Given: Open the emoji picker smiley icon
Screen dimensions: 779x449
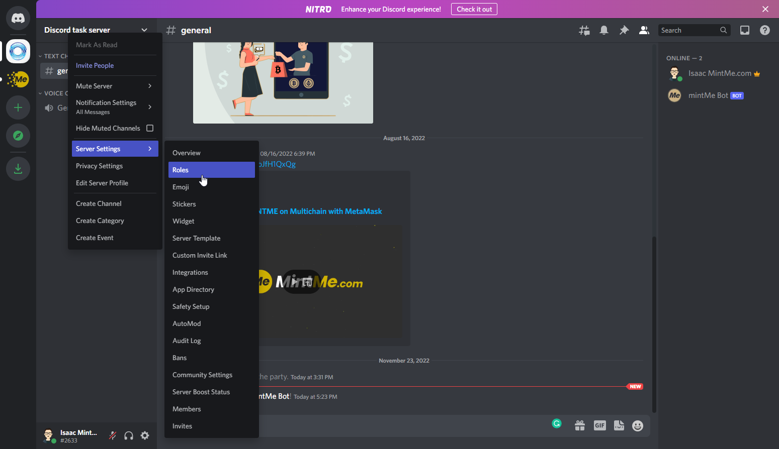Looking at the screenshot, I should click(637, 426).
